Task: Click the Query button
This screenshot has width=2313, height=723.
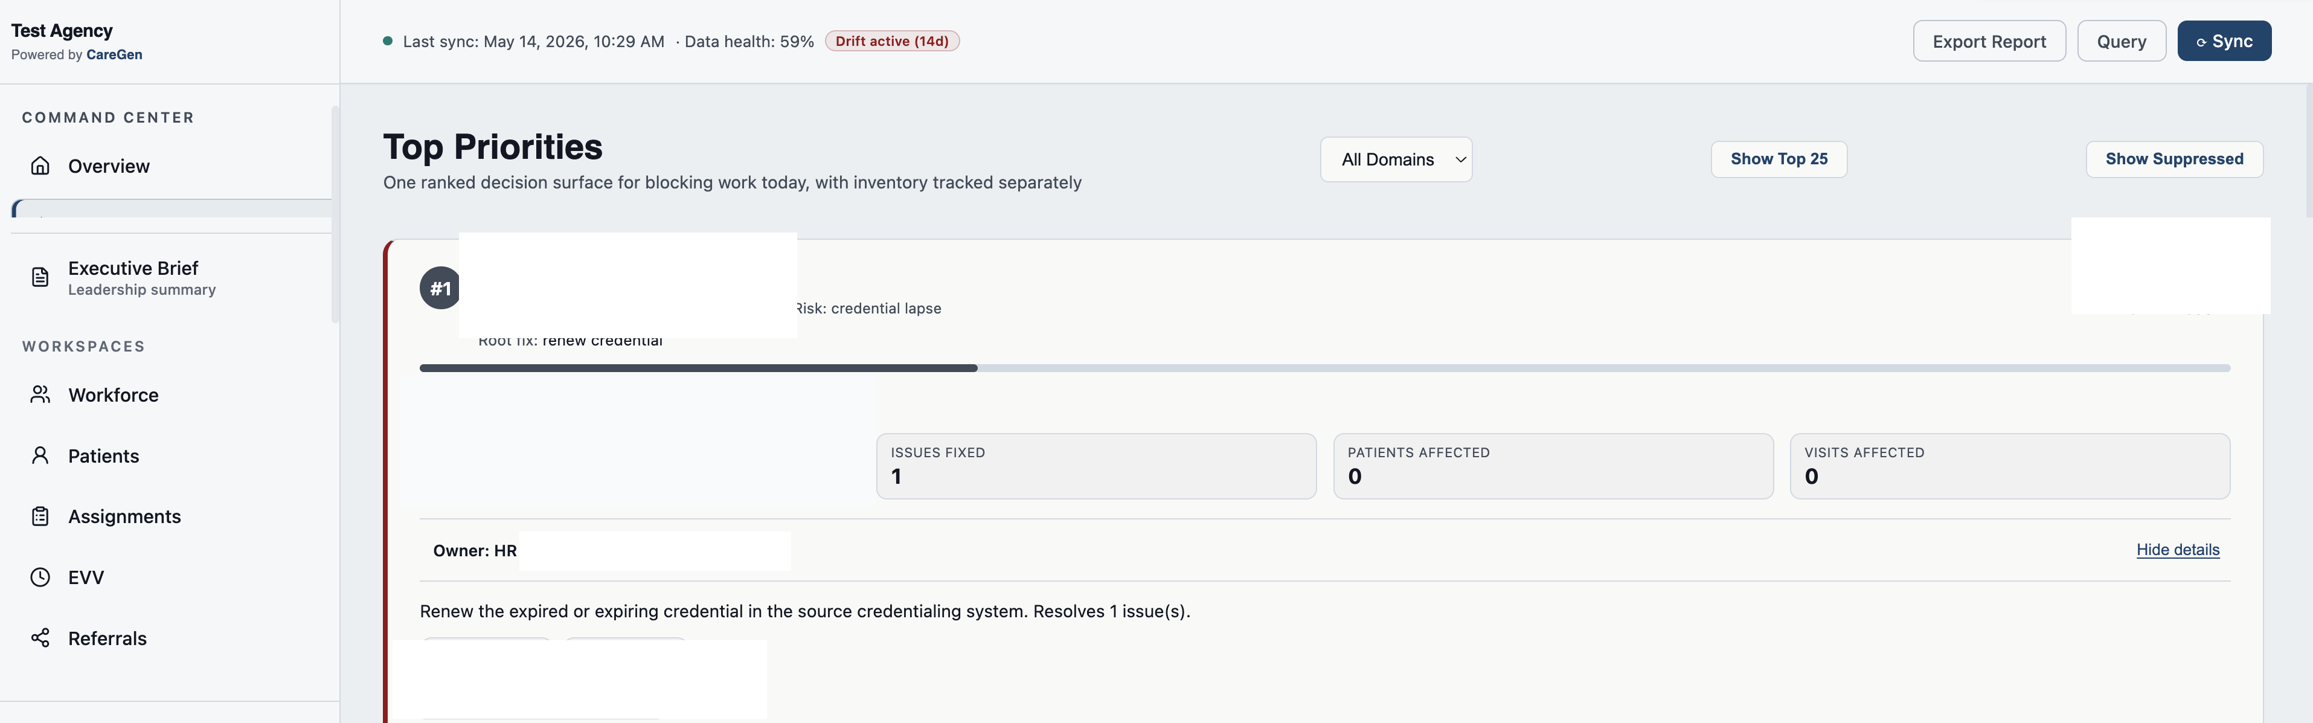Action: click(x=2121, y=41)
